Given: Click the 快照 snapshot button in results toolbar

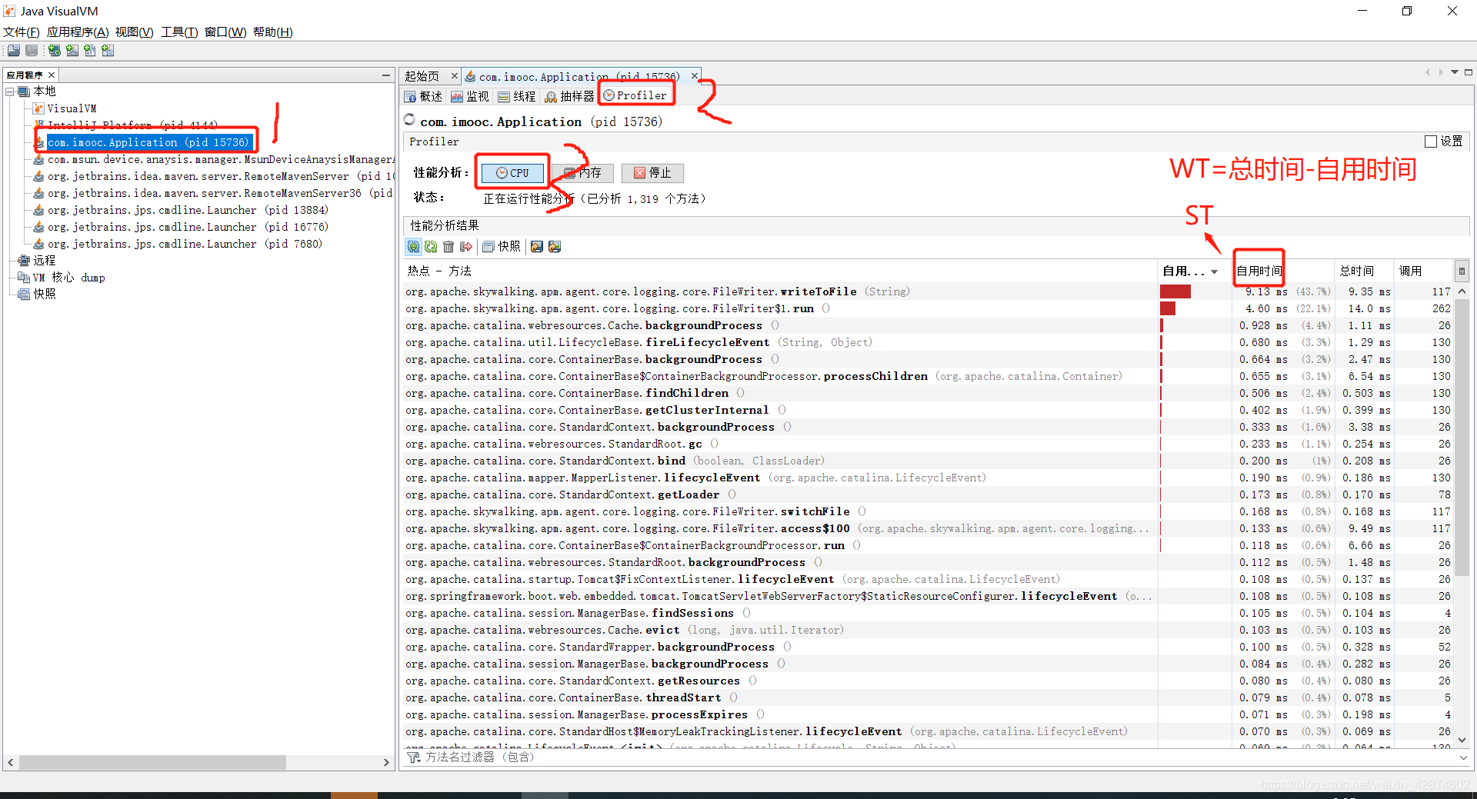Looking at the screenshot, I should (502, 247).
